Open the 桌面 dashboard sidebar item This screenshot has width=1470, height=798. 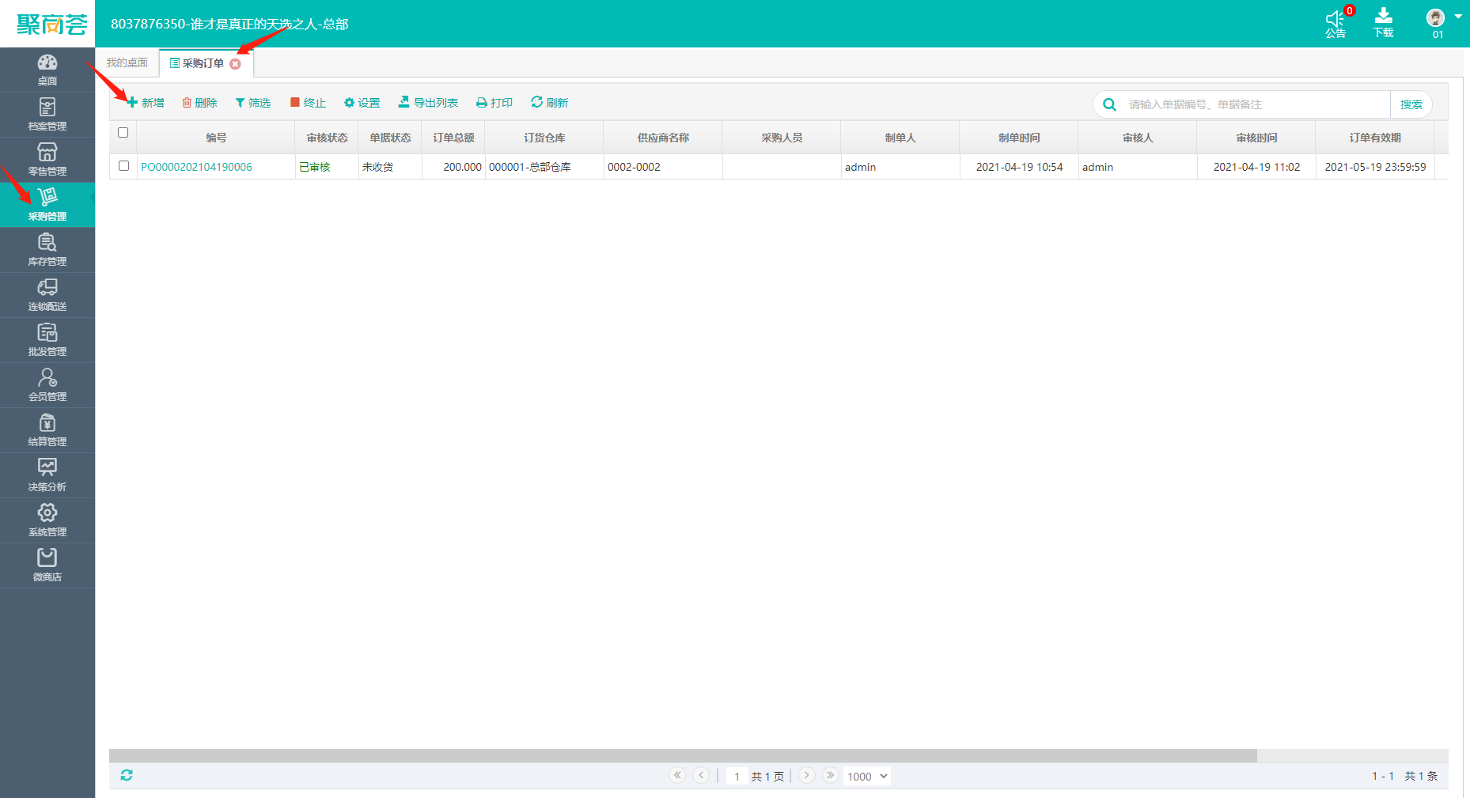[47, 70]
